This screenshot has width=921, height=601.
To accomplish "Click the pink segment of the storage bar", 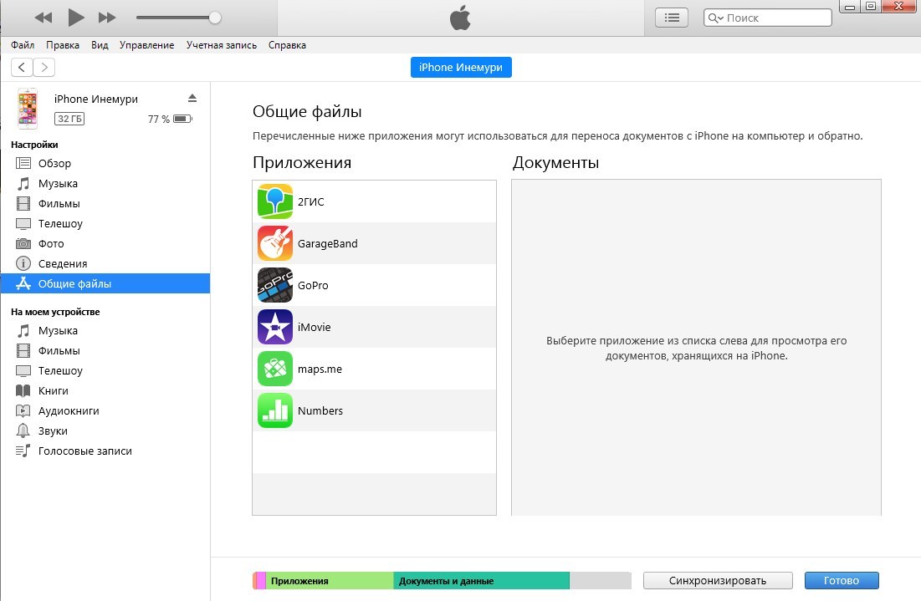I will click(261, 580).
